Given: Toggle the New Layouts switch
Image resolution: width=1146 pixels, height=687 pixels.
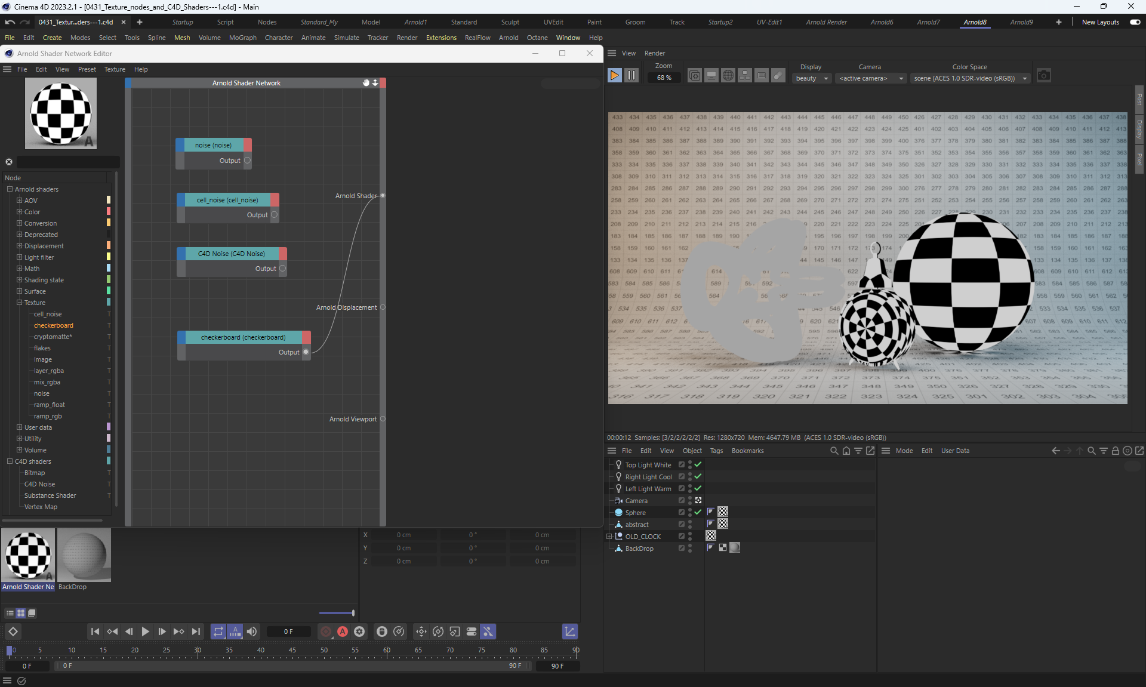Looking at the screenshot, I should coord(1135,22).
